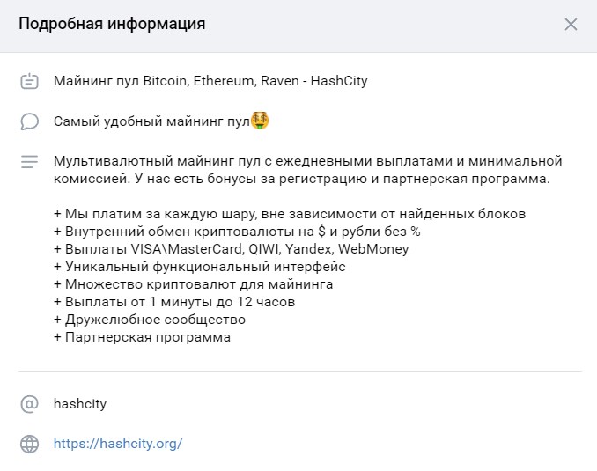Click the Множество криптовалют для майнинга line
Image resolution: width=597 pixels, height=471 pixels.
tap(194, 284)
